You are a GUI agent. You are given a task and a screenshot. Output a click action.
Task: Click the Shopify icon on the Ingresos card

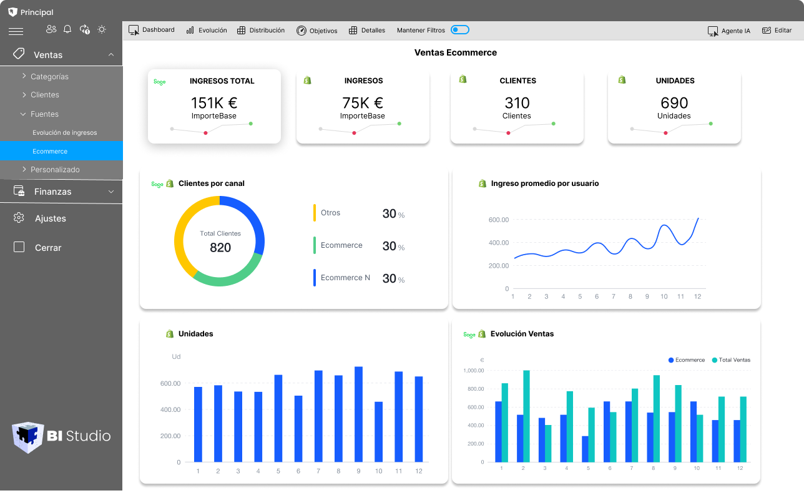pyautogui.click(x=306, y=79)
